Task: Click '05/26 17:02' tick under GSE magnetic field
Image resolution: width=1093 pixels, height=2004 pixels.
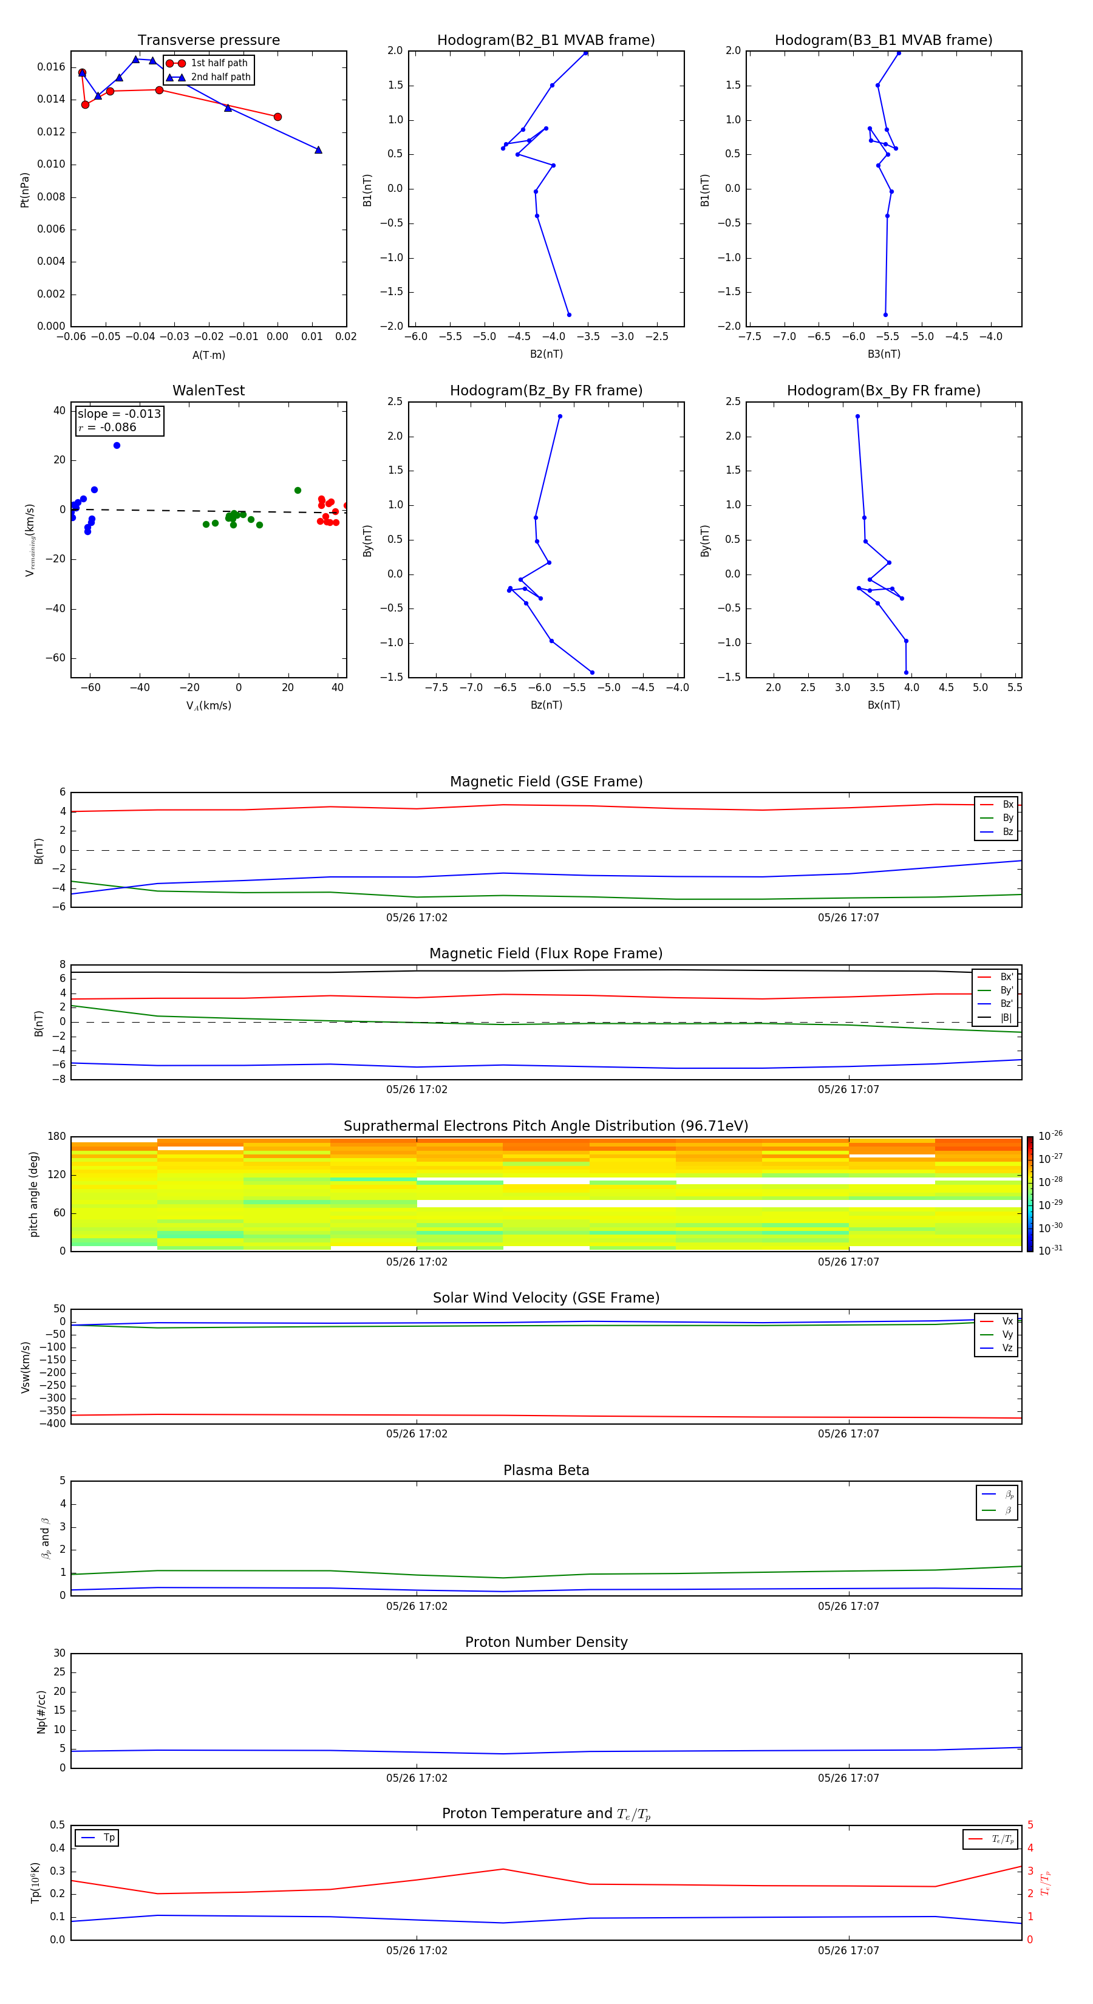Action: [x=417, y=918]
